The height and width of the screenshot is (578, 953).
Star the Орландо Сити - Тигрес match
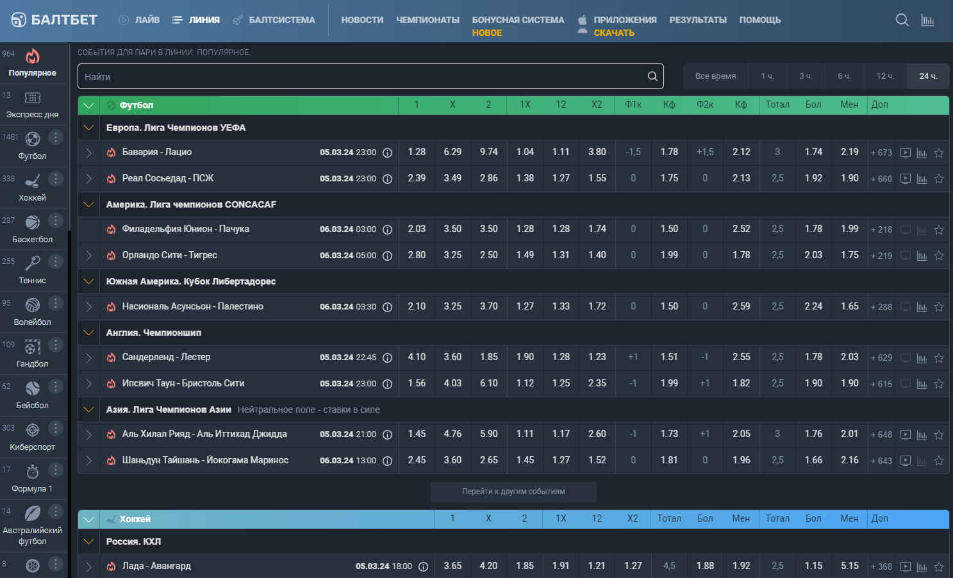(x=939, y=256)
